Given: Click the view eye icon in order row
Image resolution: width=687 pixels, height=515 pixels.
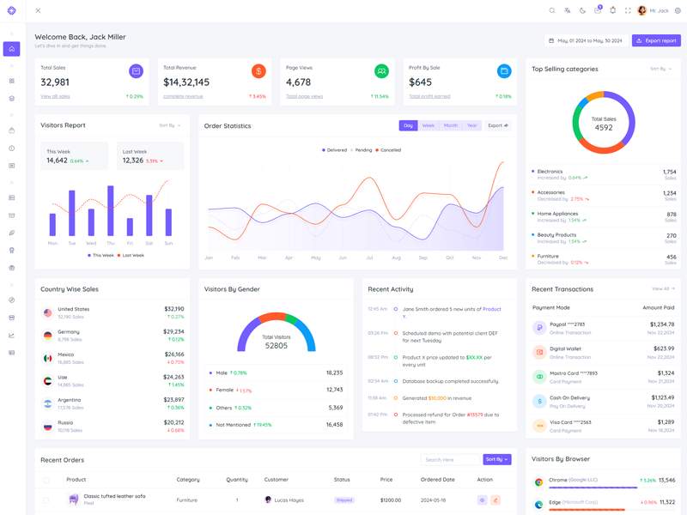Looking at the screenshot, I should click(x=482, y=500).
